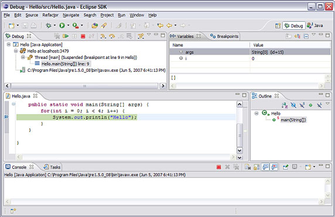Click the javaw.exe process entry in Debug tree
Screen dimensions: 335x217
click(x=97, y=70)
